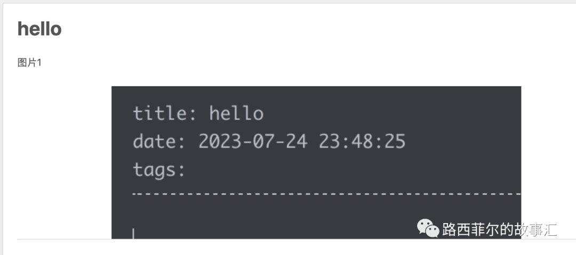
Task: Click the watermark text 路西菲尔的故事汇
Action: pyautogui.click(x=500, y=229)
